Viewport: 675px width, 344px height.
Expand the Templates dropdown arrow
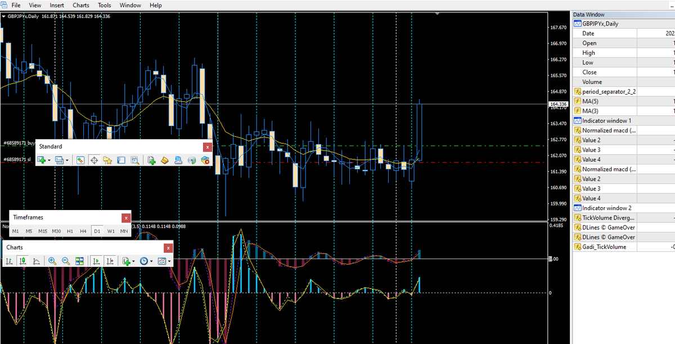pos(170,262)
